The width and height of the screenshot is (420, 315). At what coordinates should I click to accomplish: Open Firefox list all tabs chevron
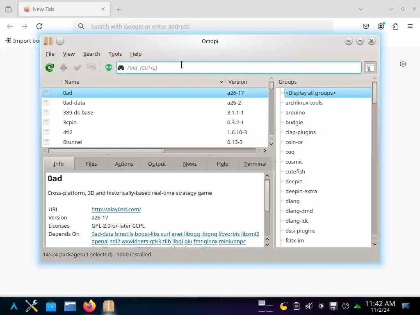click(x=361, y=9)
